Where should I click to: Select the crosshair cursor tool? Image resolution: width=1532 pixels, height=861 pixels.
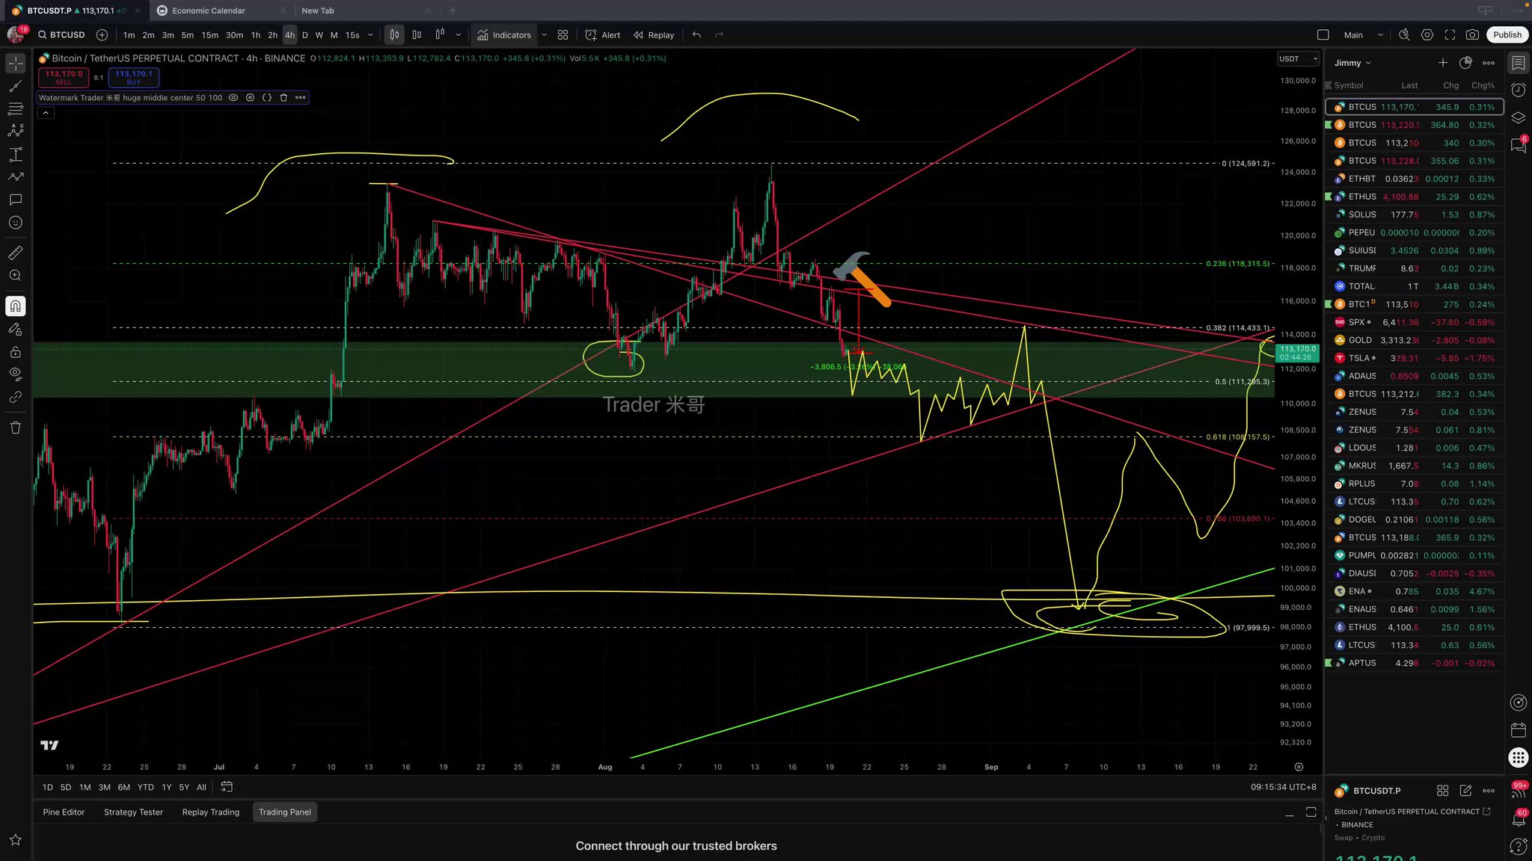(16, 64)
